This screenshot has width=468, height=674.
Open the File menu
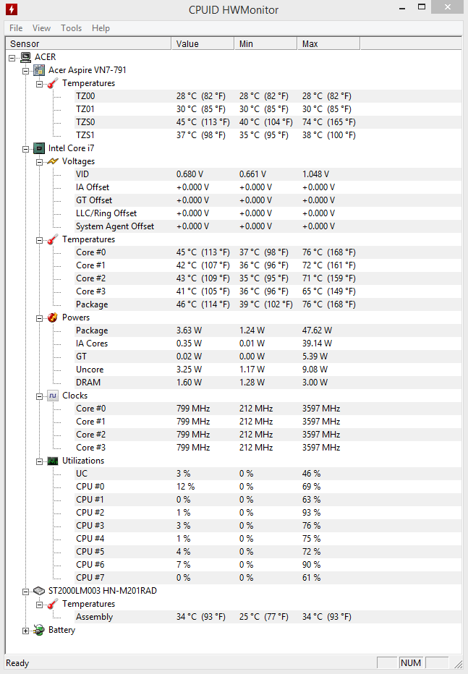[16, 28]
